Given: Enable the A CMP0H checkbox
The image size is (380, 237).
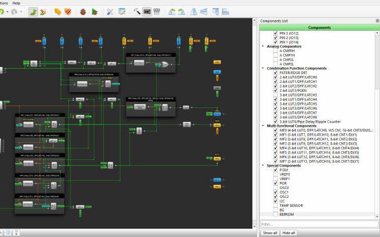Looking at the screenshot, I should tap(275, 51).
